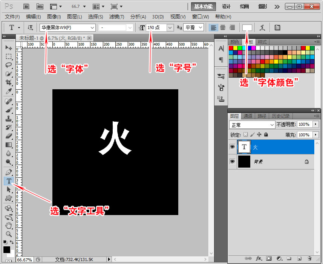Select the Blur tool
The image size is (323, 264).
[x=8, y=153]
